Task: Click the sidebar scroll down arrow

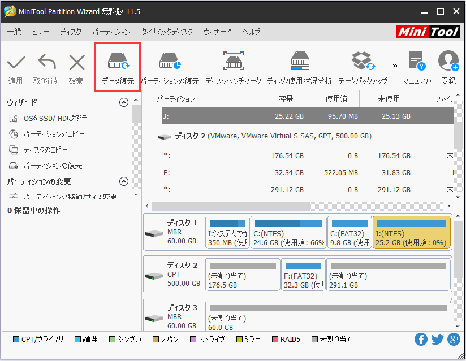Action: (136, 195)
